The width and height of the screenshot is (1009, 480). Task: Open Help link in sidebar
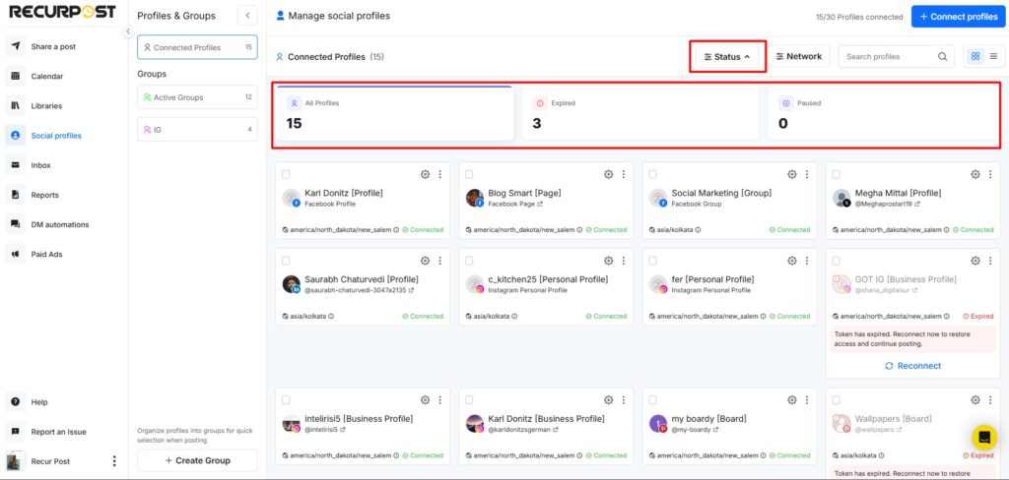pyautogui.click(x=38, y=402)
